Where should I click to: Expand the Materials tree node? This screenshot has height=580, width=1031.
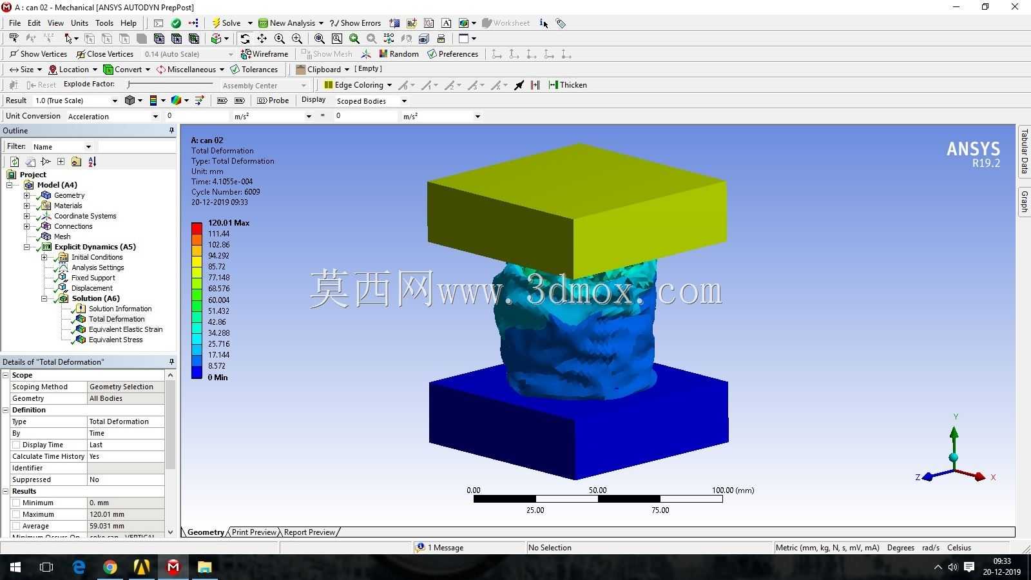pos(26,206)
